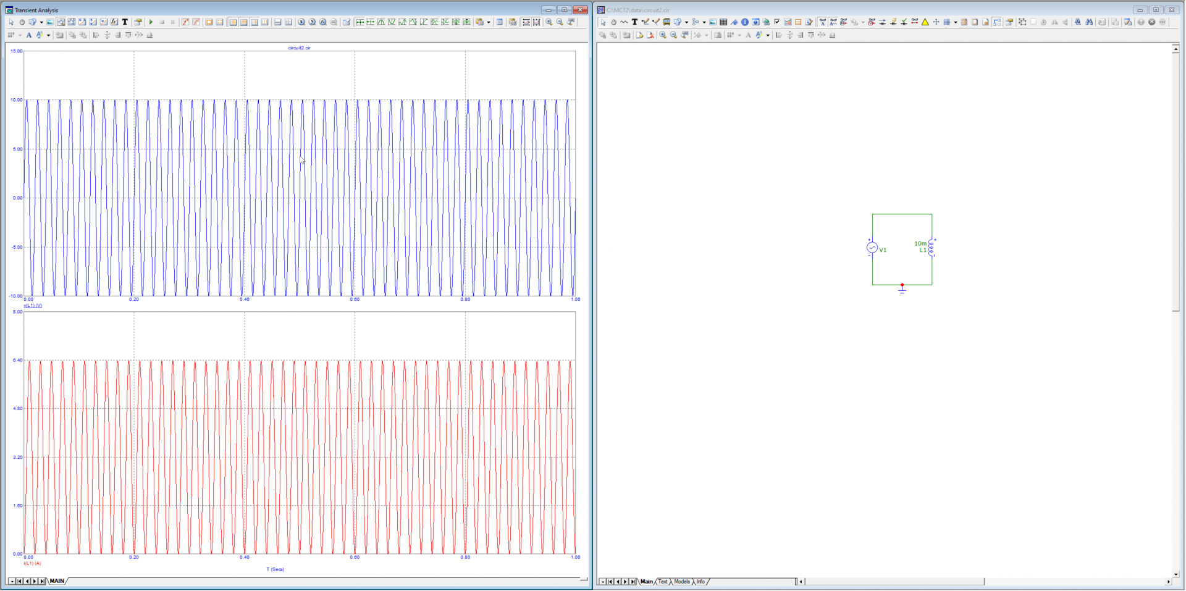Image resolution: width=1186 pixels, height=591 pixels.
Task: Zoom out on the schematic
Action: click(673, 35)
